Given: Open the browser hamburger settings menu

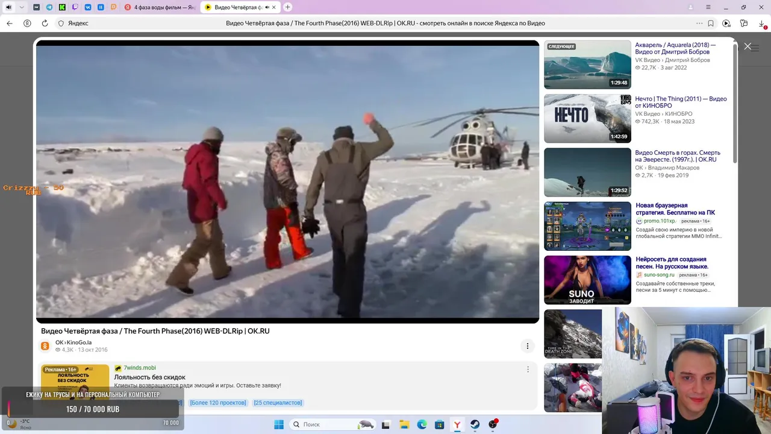Looking at the screenshot, I should 708,7.
